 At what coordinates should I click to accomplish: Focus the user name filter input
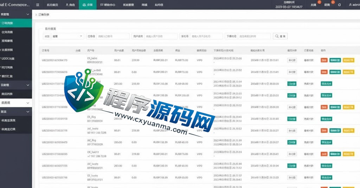click(161, 36)
